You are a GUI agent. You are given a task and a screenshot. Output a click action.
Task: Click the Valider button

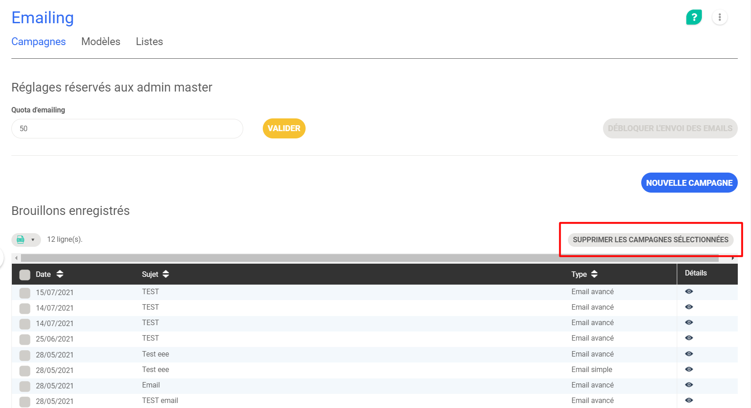(284, 128)
